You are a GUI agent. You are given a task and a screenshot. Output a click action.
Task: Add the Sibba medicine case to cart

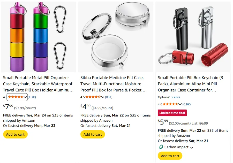click(93, 134)
